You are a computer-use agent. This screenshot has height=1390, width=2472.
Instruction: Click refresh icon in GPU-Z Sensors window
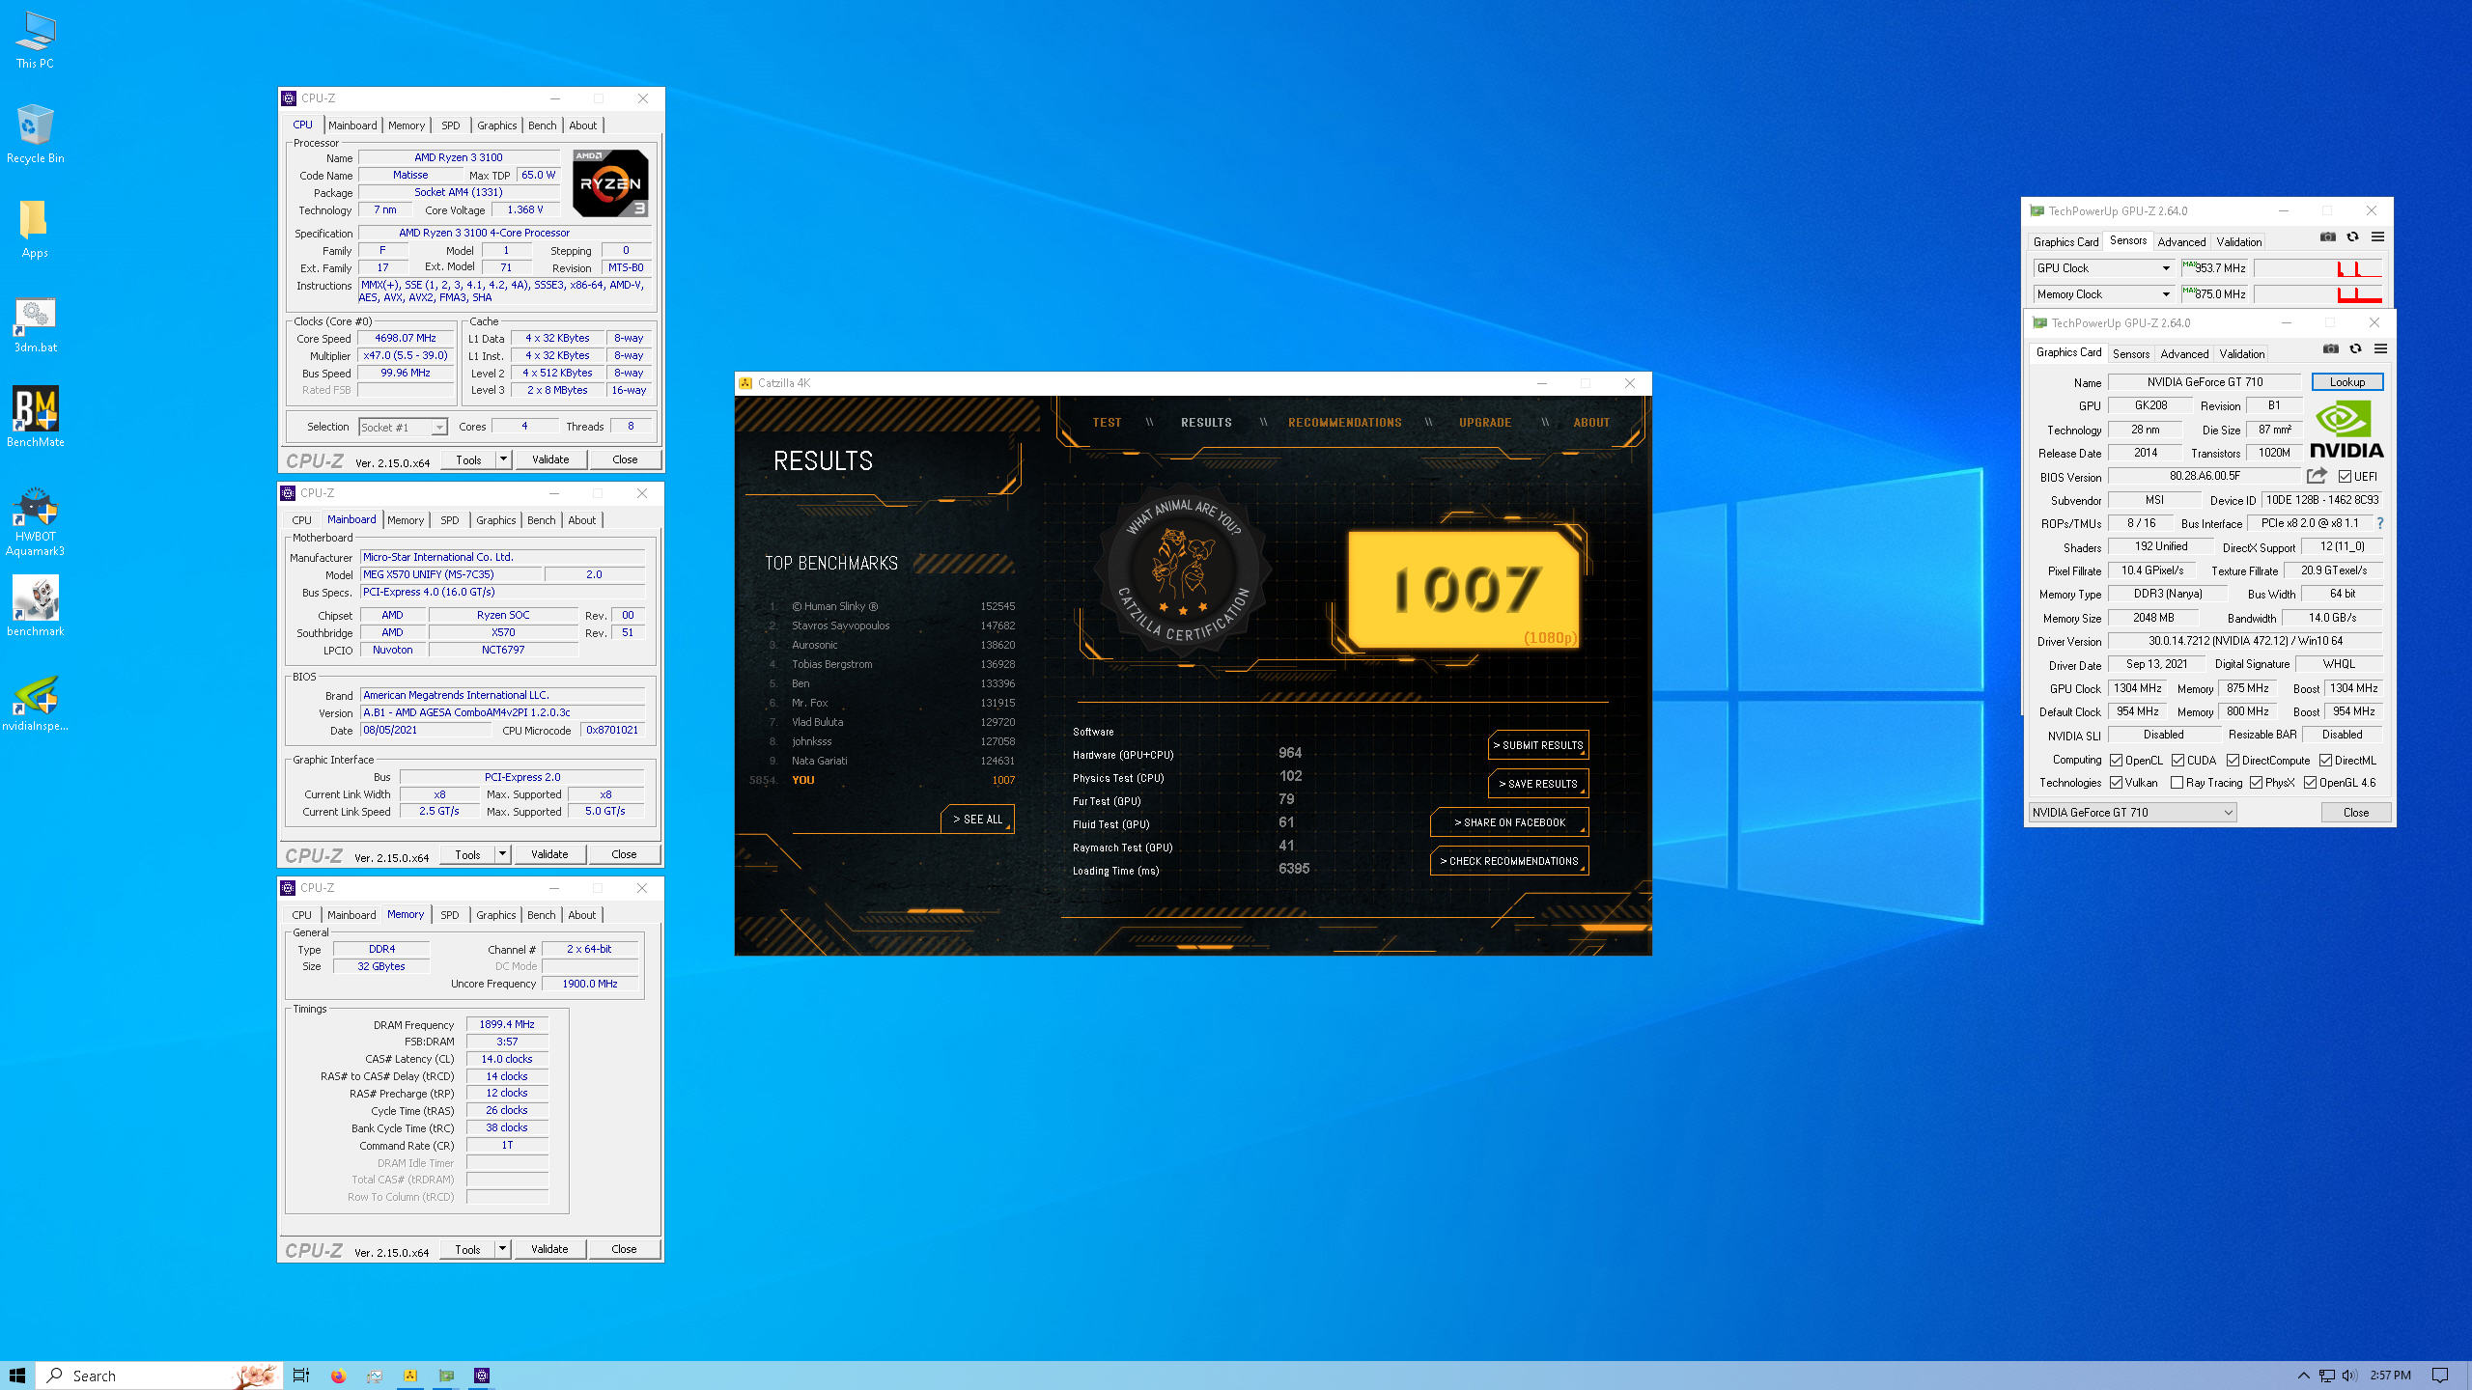point(2353,237)
